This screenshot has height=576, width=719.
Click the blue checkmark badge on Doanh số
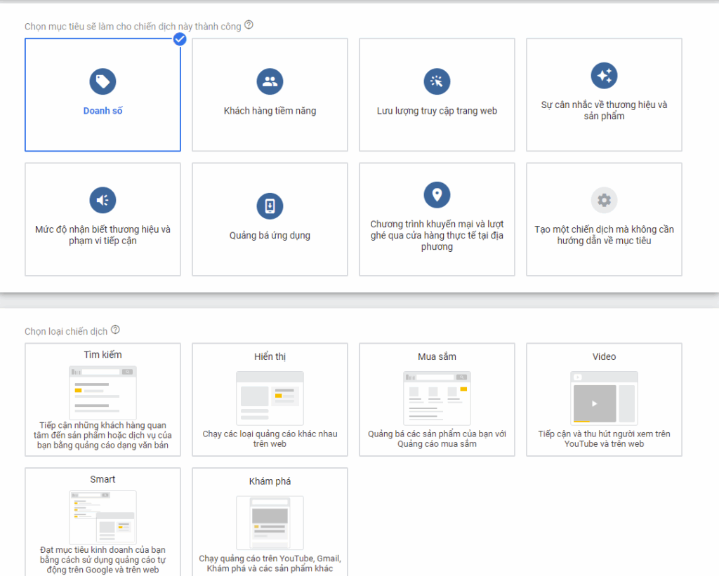(180, 39)
